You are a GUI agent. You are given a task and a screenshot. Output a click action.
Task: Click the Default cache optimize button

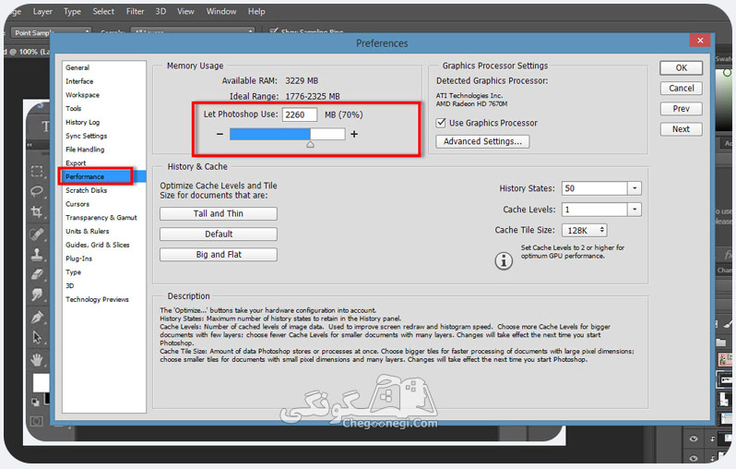(219, 234)
